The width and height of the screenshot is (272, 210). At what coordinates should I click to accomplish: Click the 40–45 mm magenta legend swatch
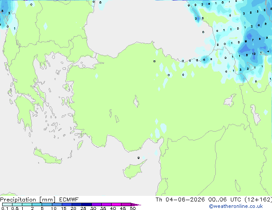point(116,204)
